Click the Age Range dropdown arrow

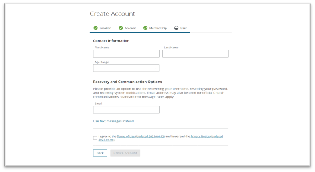click(155, 68)
